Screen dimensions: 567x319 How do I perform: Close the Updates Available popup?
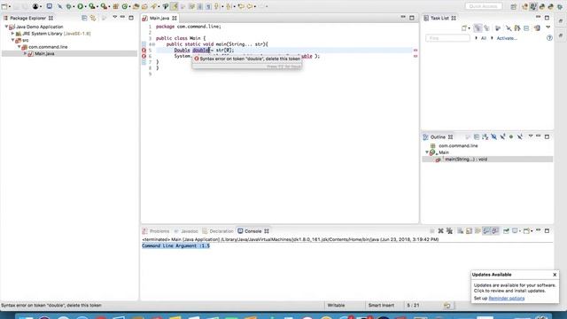click(x=555, y=275)
